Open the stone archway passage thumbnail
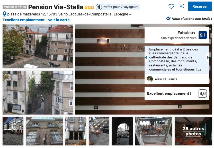The width and height of the screenshot is (214, 148). [x=122, y=131]
